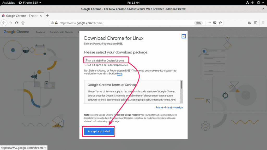Close the Download Chrome dialog

[x=184, y=36]
